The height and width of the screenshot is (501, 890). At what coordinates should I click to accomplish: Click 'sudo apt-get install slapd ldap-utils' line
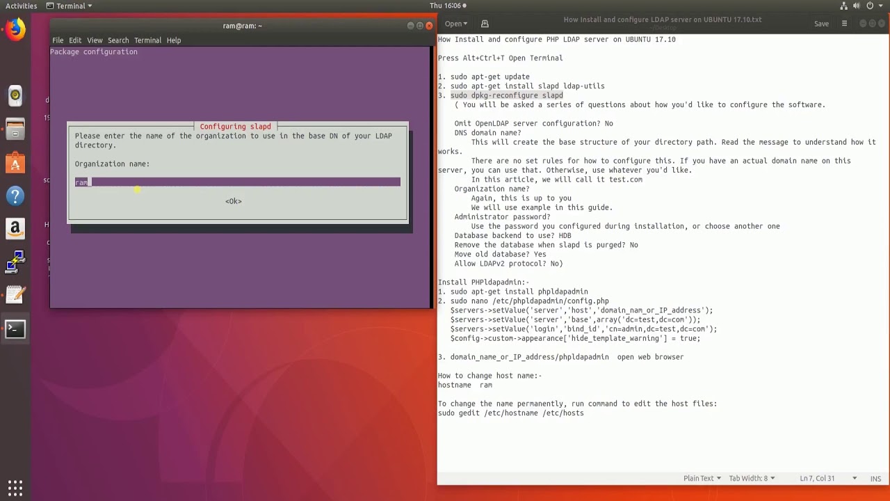coord(528,86)
